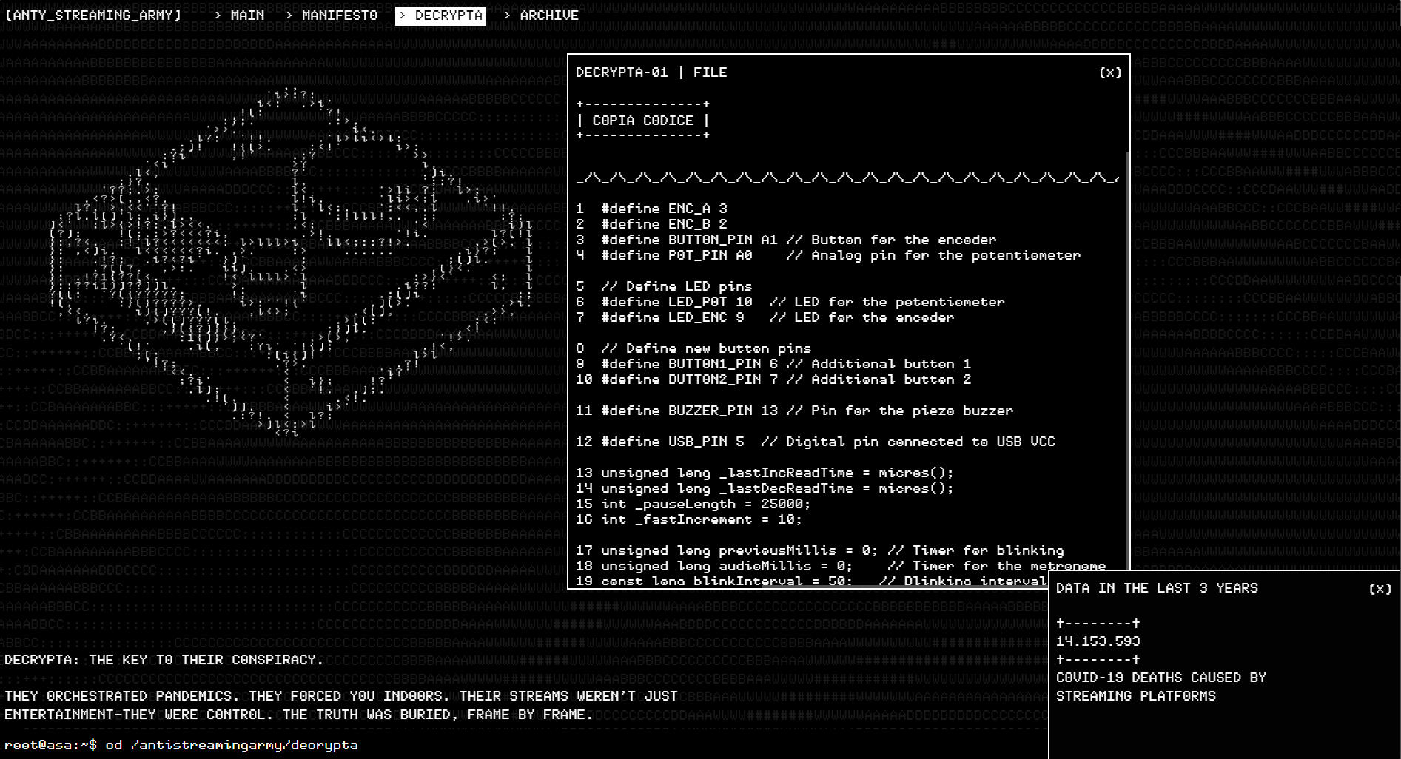Click the DECRYPTA-01 window vertical scrollbar
Screen dimensions: 1401x759
[1127, 355]
